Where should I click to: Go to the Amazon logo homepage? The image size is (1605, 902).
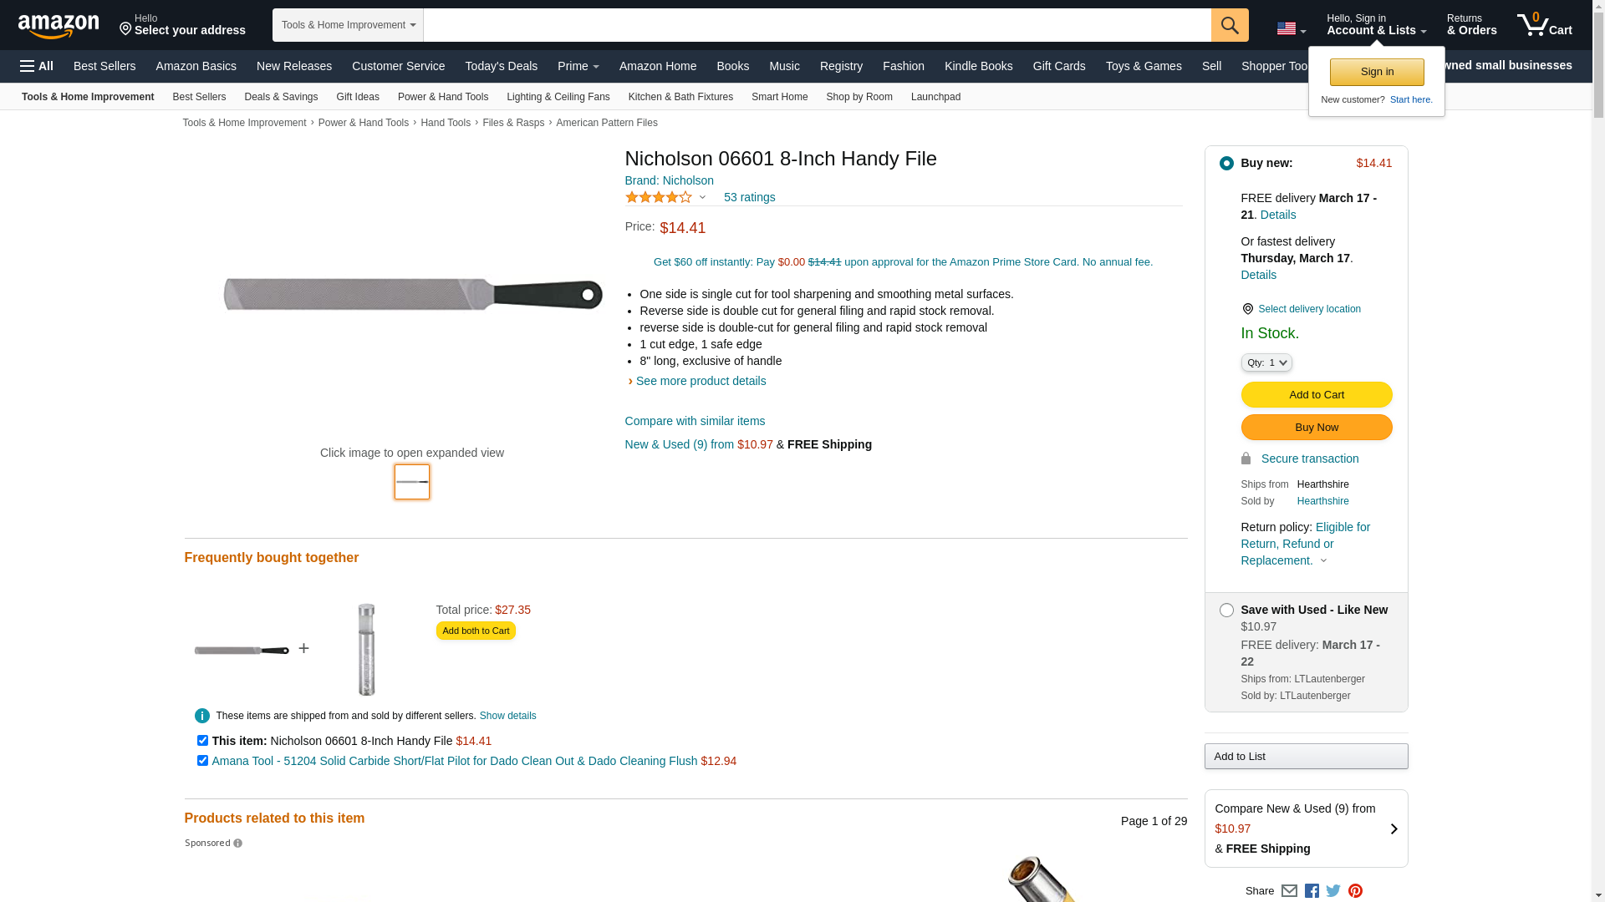click(x=59, y=26)
